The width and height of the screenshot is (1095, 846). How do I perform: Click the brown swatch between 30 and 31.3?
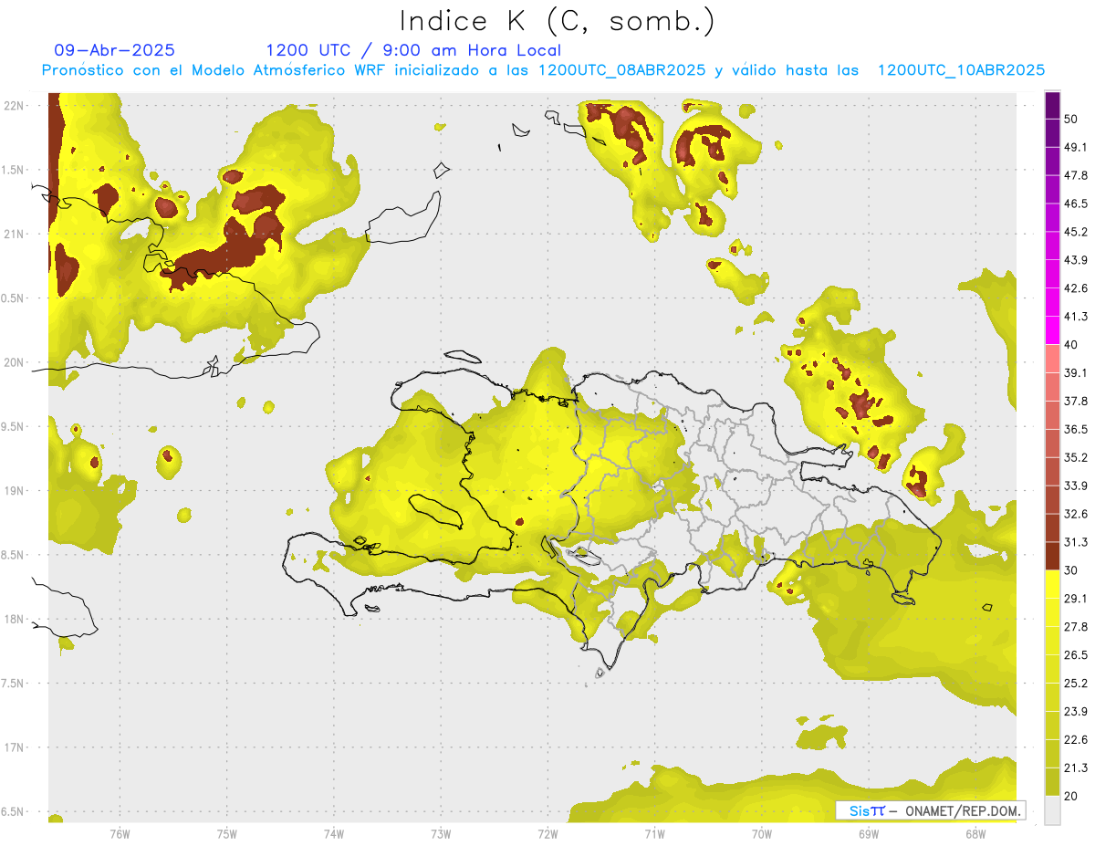tap(1052, 557)
